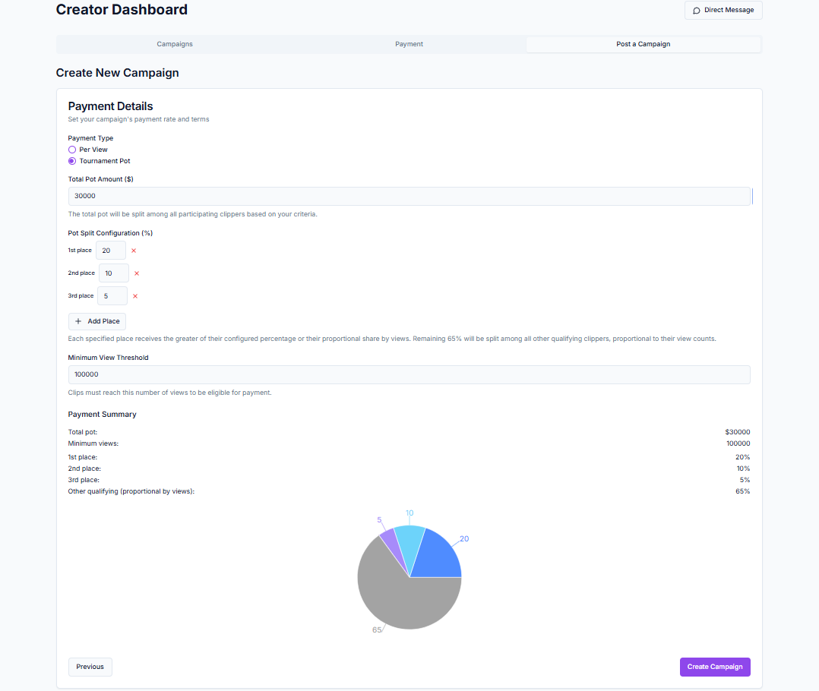This screenshot has height=691, width=819.
Task: Select the Post a Campaign tab
Action: pyautogui.click(x=643, y=44)
